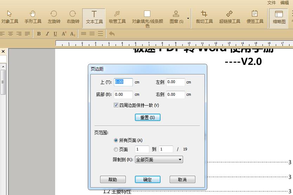Open the 文件 menu
Screen dimensions: 293x195
[x=271, y=2]
